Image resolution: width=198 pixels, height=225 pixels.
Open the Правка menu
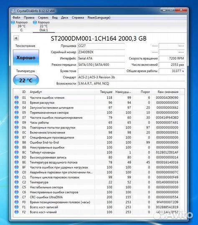[x=29, y=17]
